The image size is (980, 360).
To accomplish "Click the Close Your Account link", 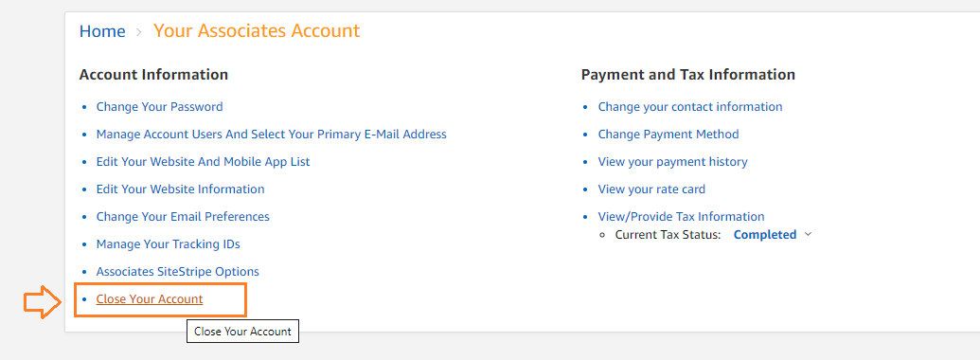I will (150, 299).
